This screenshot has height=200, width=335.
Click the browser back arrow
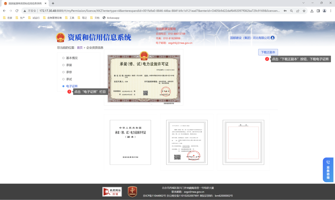point(4,11)
